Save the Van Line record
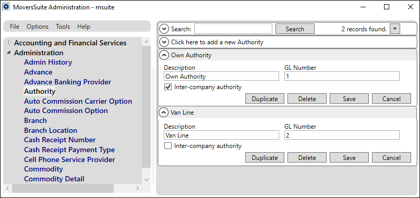 pyautogui.click(x=349, y=157)
